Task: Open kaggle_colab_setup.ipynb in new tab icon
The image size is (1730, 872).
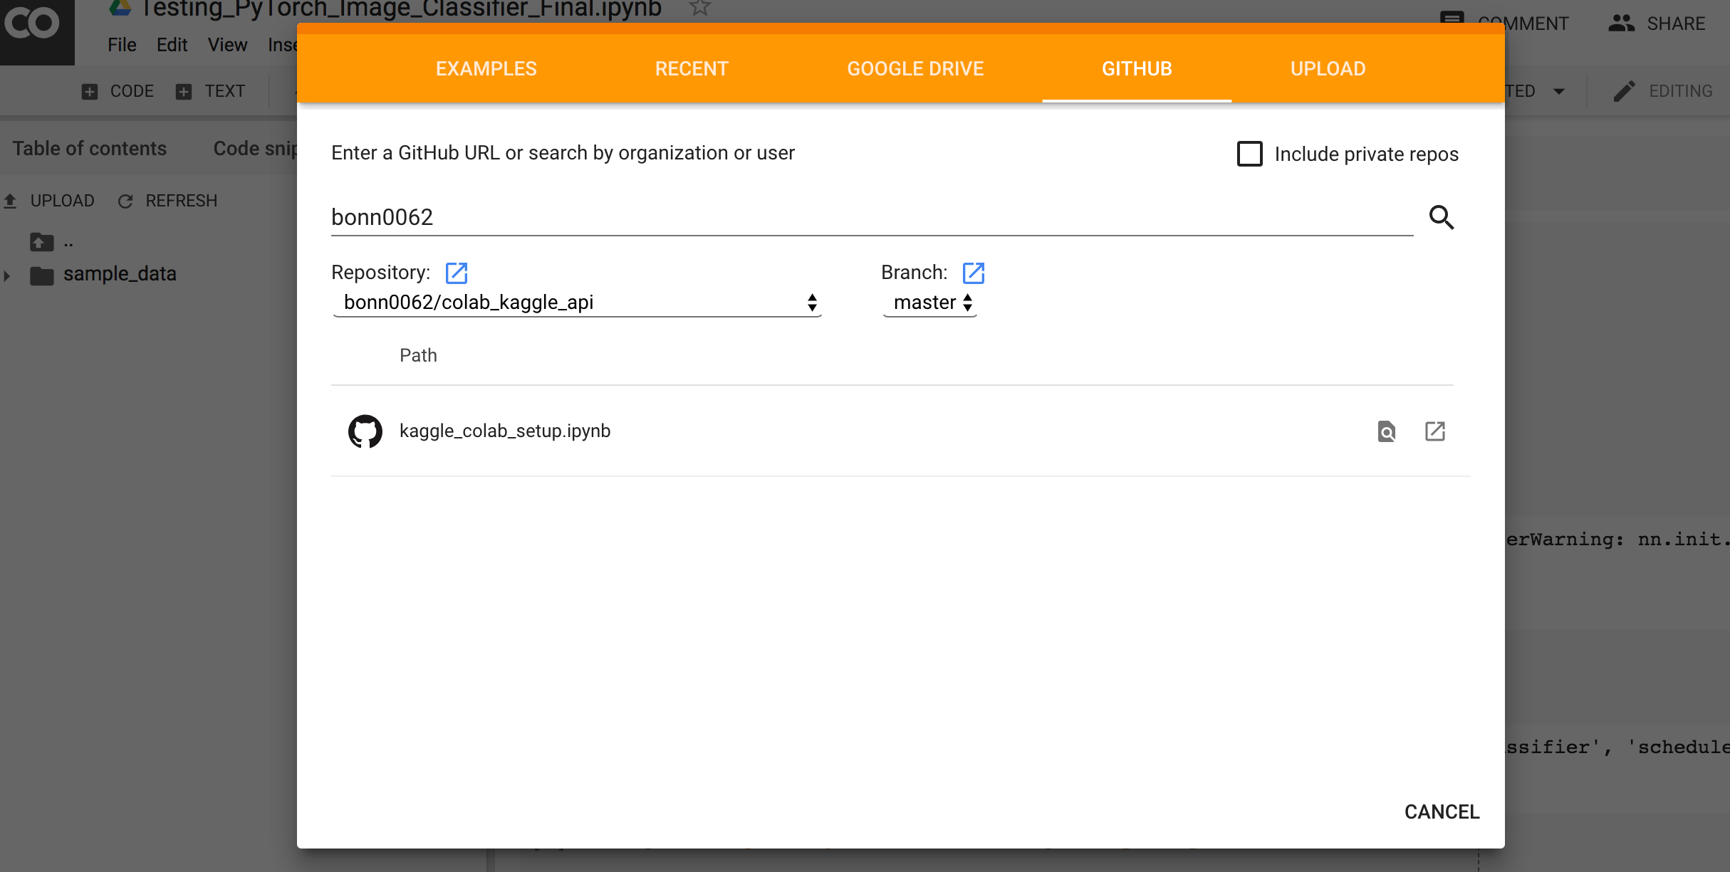Action: point(1435,431)
